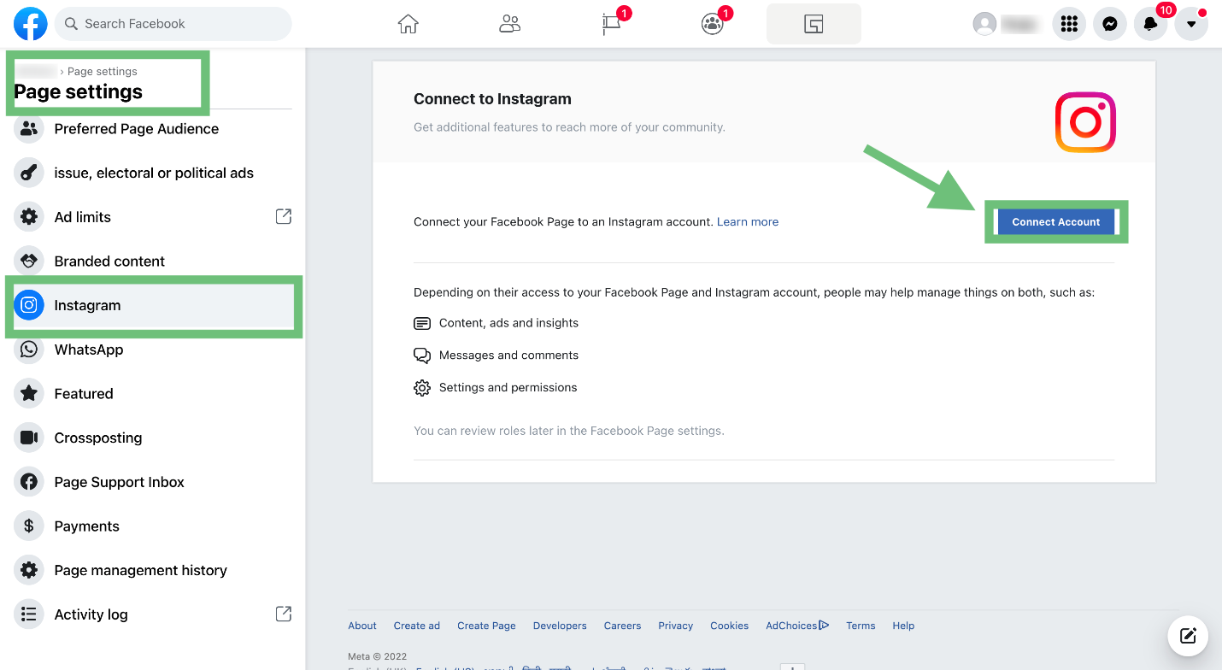This screenshot has width=1222, height=670.
Task: Click the profile avatar in the top bar
Action: click(985, 24)
